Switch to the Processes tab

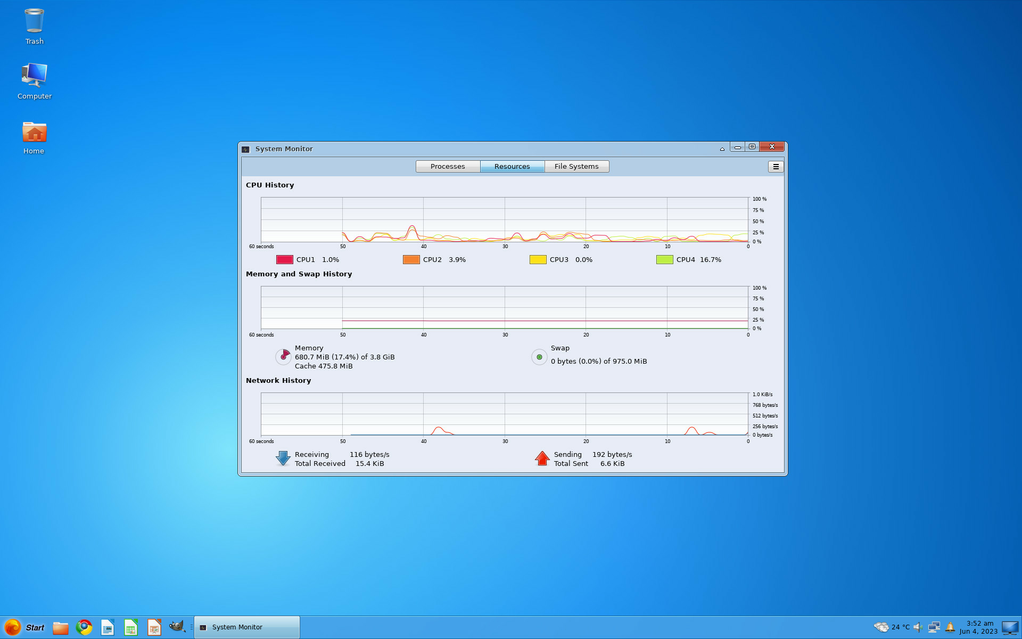(448, 167)
